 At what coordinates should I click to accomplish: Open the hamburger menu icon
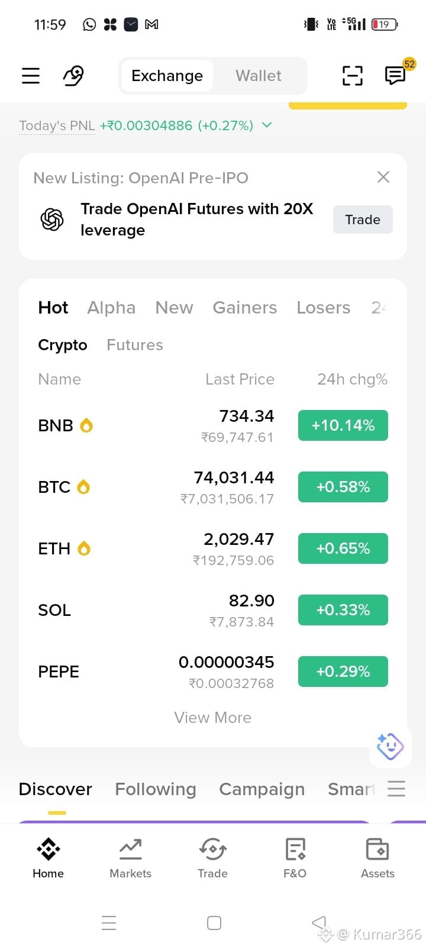tap(31, 76)
